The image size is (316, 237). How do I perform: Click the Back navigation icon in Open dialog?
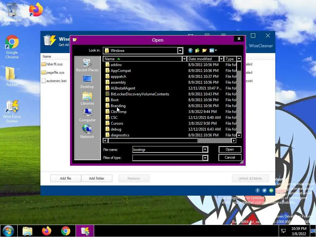click(x=190, y=50)
